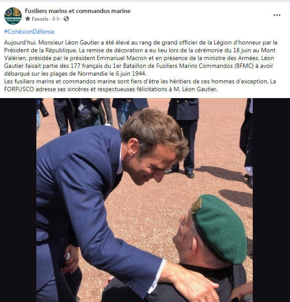
Task: Click the Favoris label next to star
Action: coord(40,19)
